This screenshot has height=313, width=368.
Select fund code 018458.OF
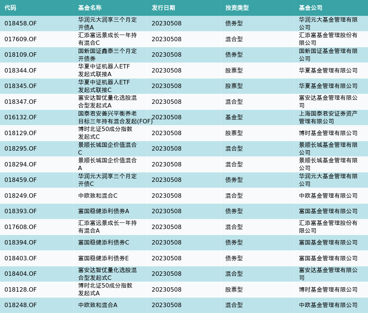[x=21, y=24]
